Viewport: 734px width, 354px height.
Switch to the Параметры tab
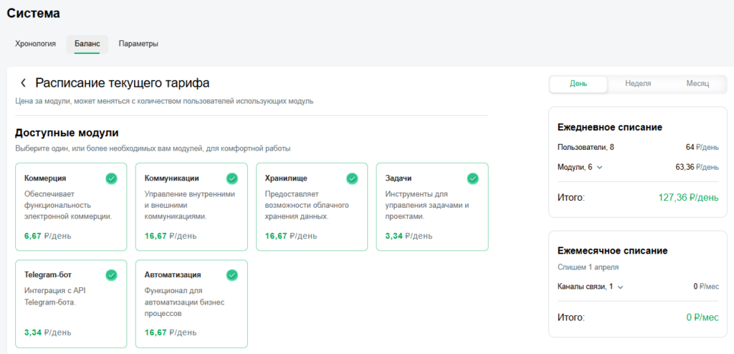[x=138, y=44]
